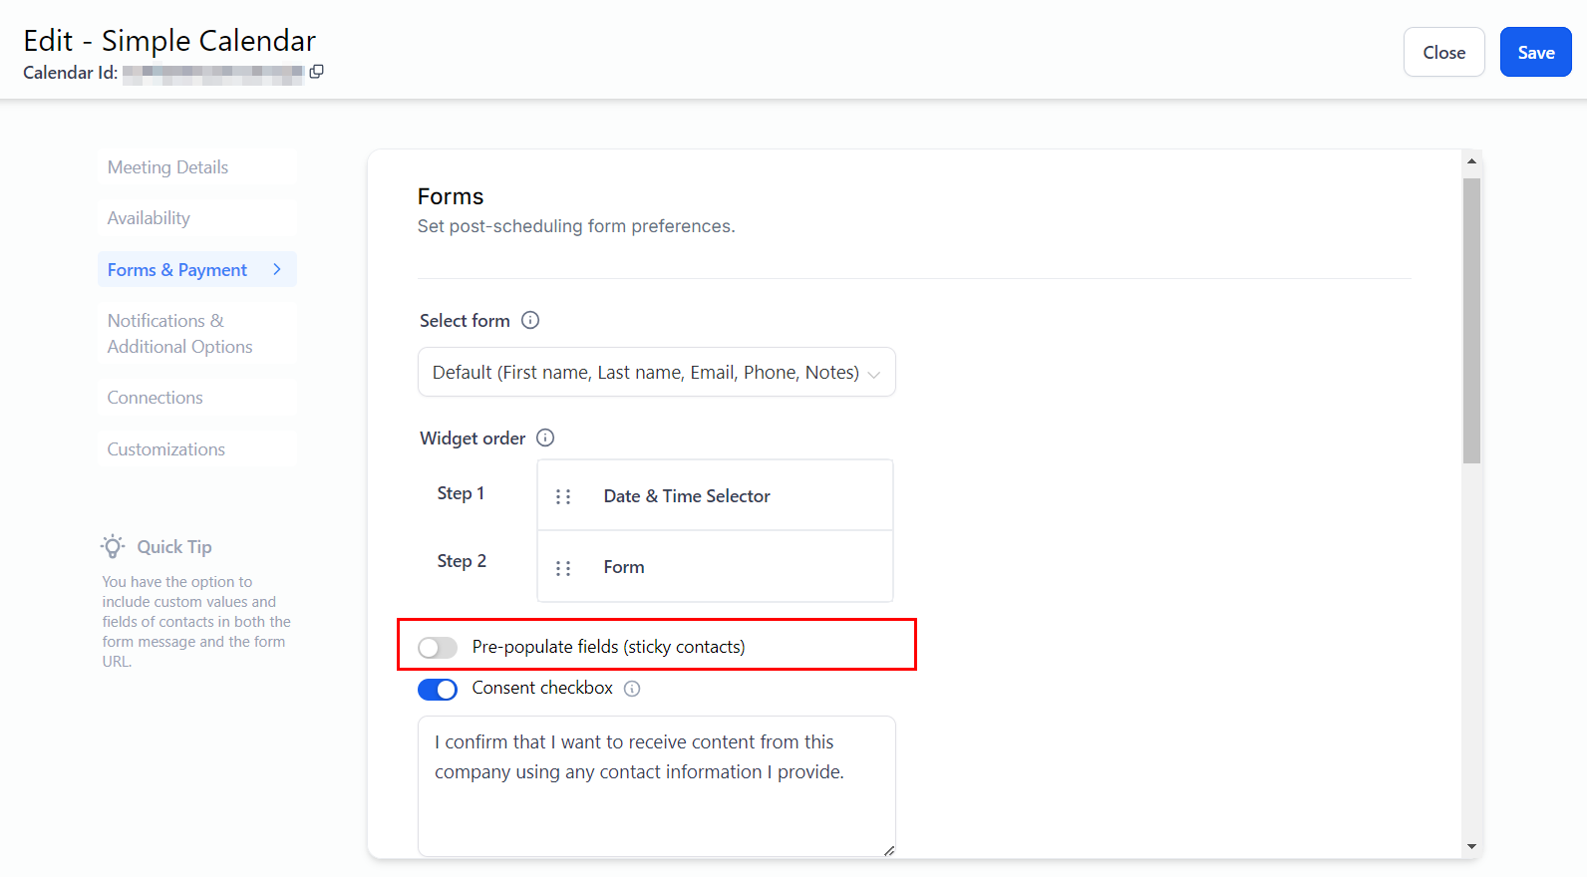
Task: Click the vertical scrollbar down arrow
Action: 1471,847
